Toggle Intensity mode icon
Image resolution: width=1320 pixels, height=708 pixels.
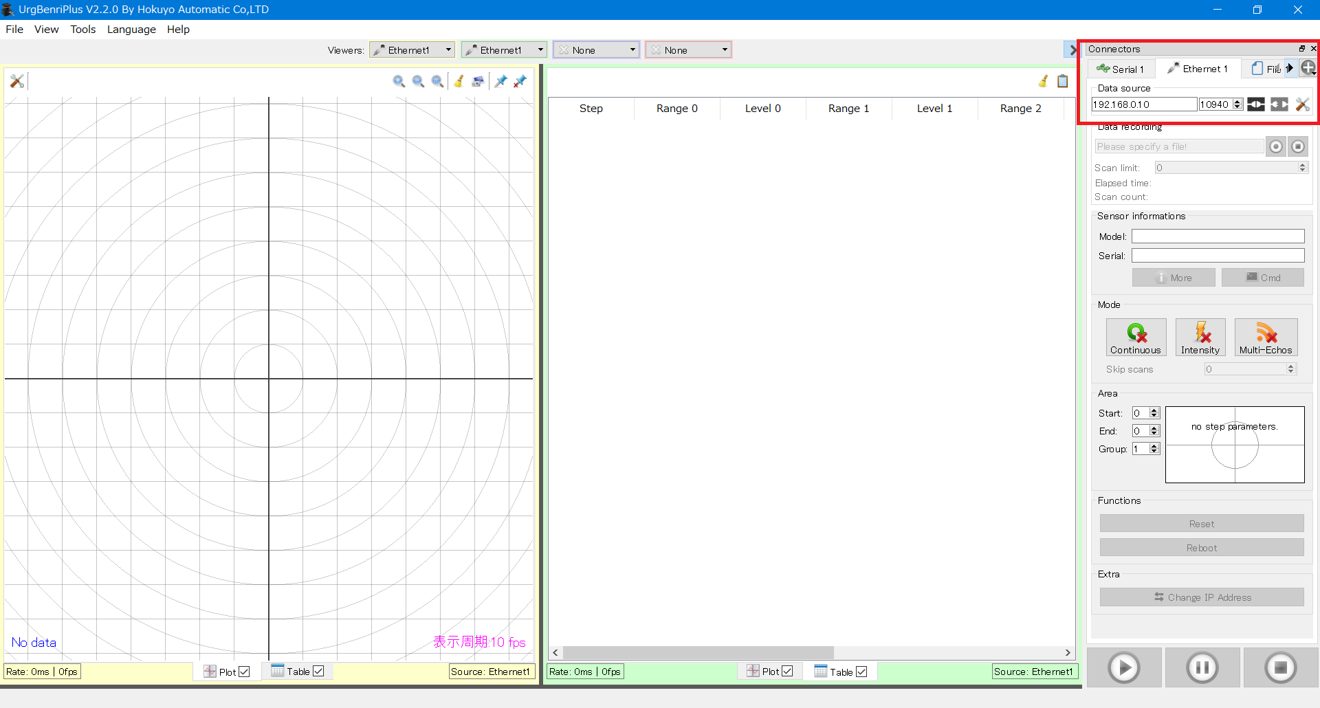(x=1200, y=338)
